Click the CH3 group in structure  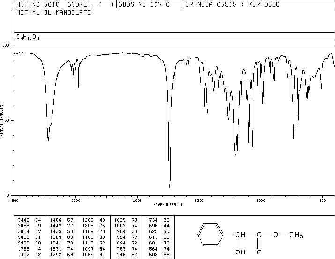(x=296, y=235)
